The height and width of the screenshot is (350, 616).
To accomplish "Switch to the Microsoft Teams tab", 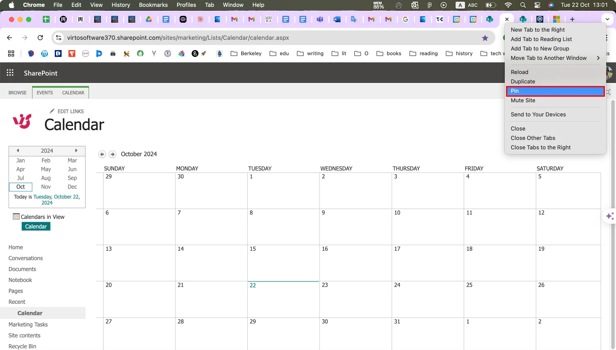I will [x=320, y=19].
